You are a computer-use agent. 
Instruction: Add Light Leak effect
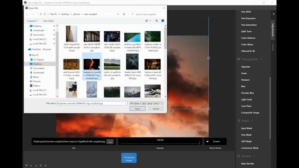pos(246,99)
